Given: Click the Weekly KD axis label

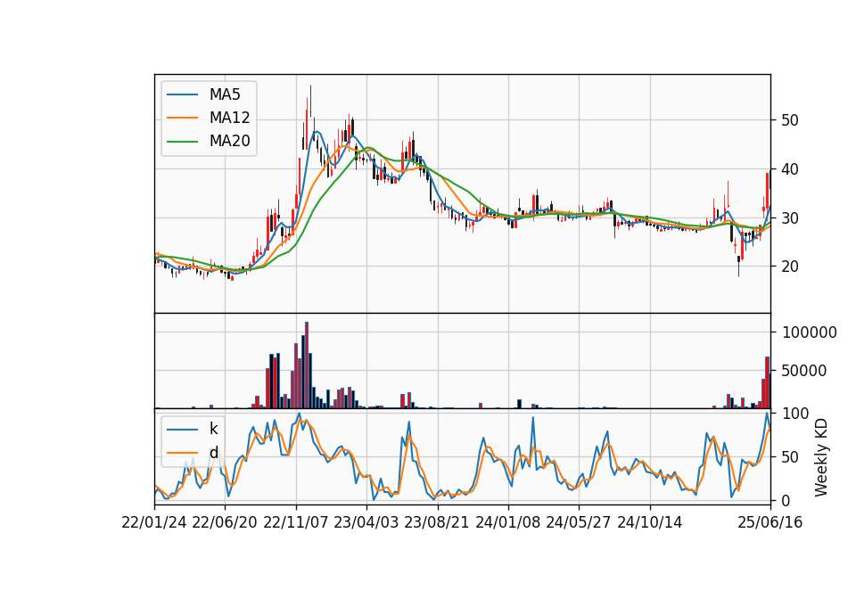Looking at the screenshot, I should [821, 457].
